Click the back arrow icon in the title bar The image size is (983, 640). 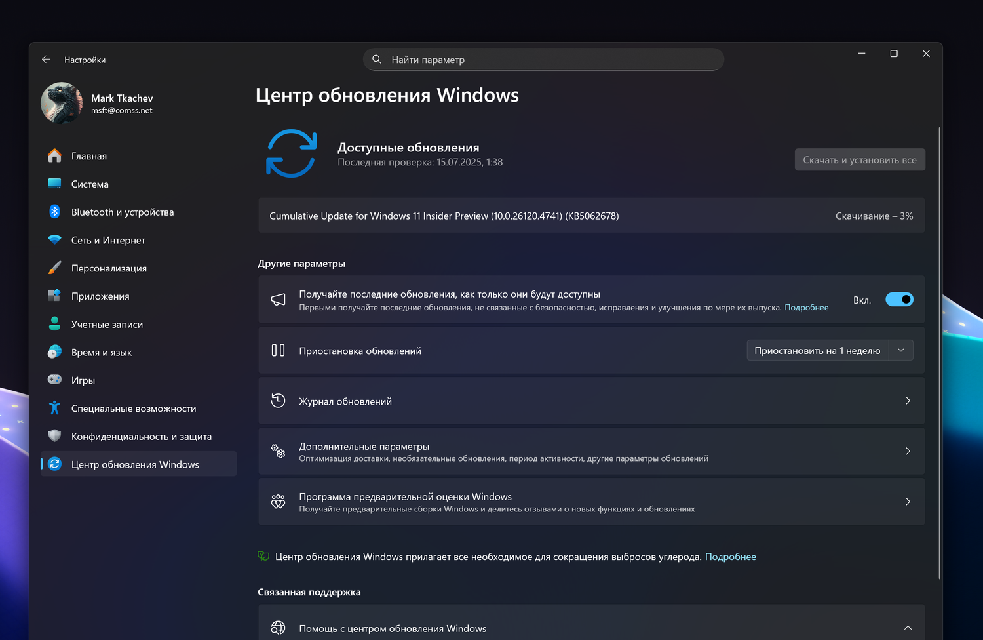[x=46, y=60]
